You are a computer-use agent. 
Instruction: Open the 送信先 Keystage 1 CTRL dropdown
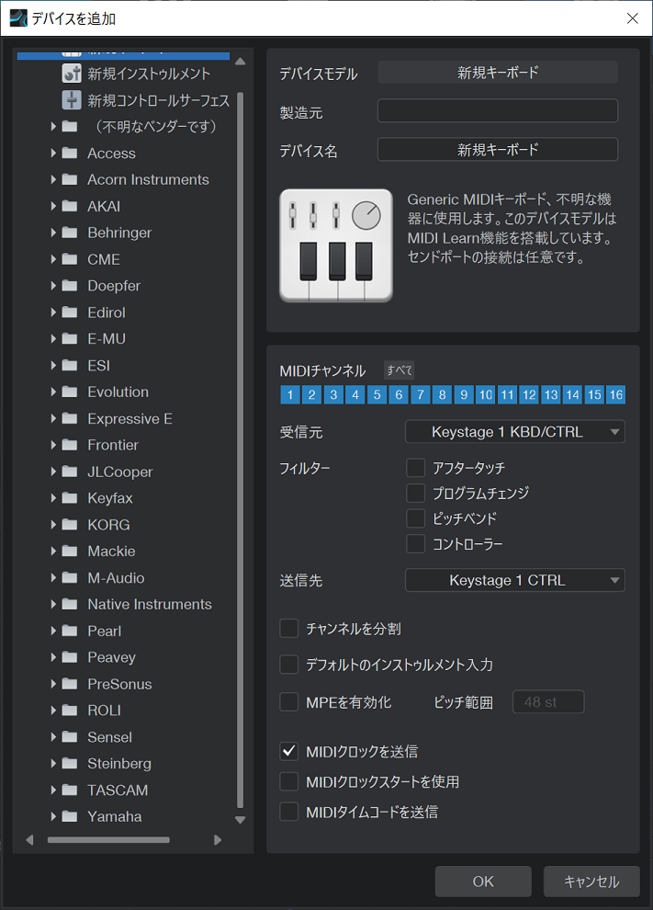[514, 580]
